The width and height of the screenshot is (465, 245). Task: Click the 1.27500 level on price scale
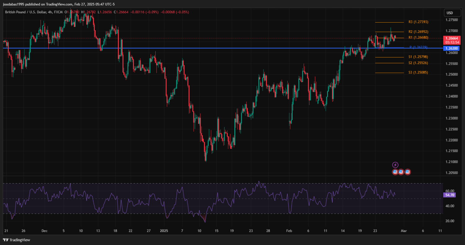click(x=452, y=20)
